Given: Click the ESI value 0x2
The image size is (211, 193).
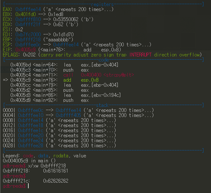Looking at the screenshot, I should tap(19, 29).
